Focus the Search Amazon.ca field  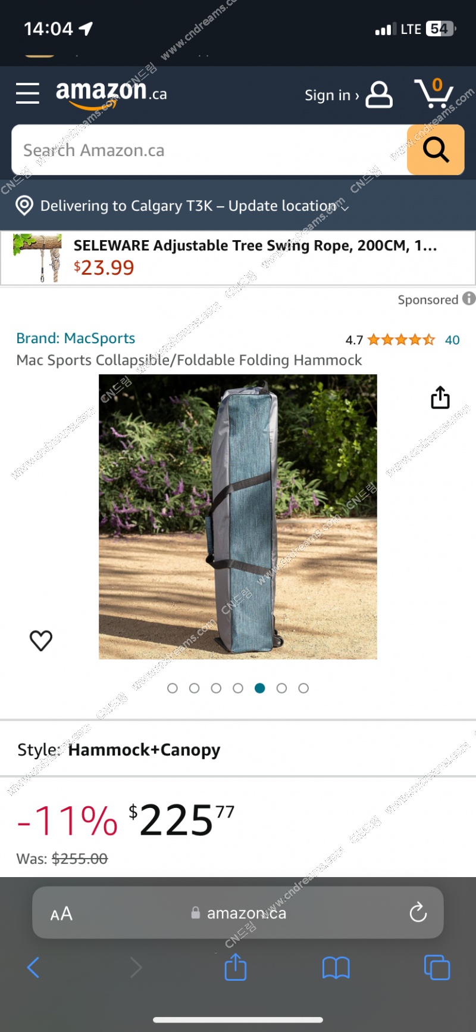(209, 150)
